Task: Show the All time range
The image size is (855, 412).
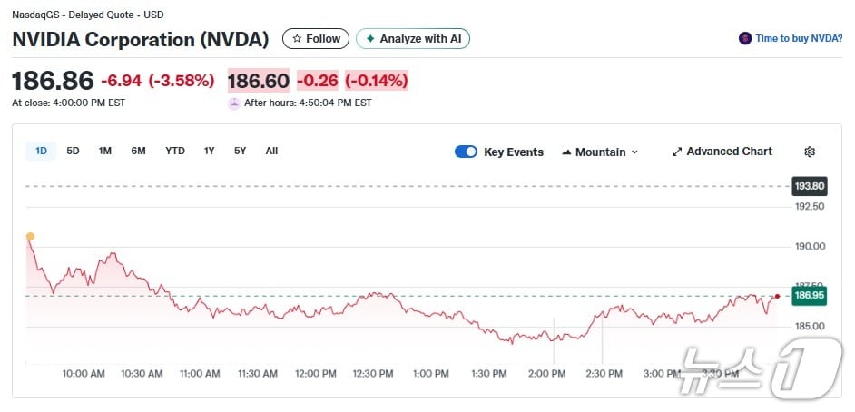Action: [x=271, y=151]
